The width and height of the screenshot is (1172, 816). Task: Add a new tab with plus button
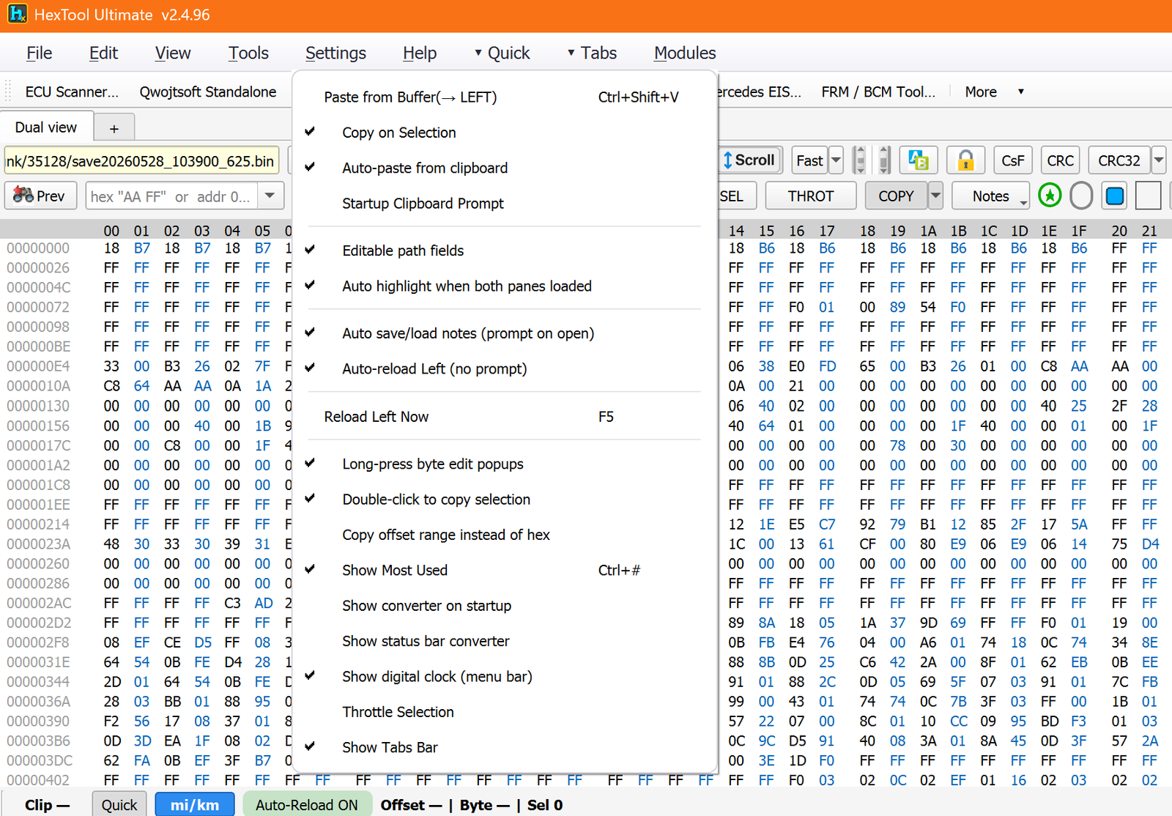pos(114,128)
